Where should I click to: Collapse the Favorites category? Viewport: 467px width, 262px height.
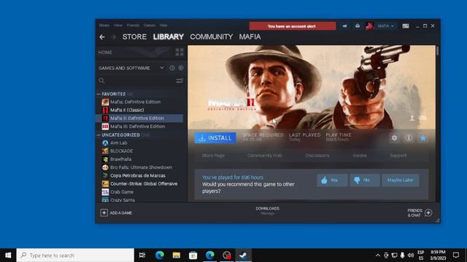point(99,94)
